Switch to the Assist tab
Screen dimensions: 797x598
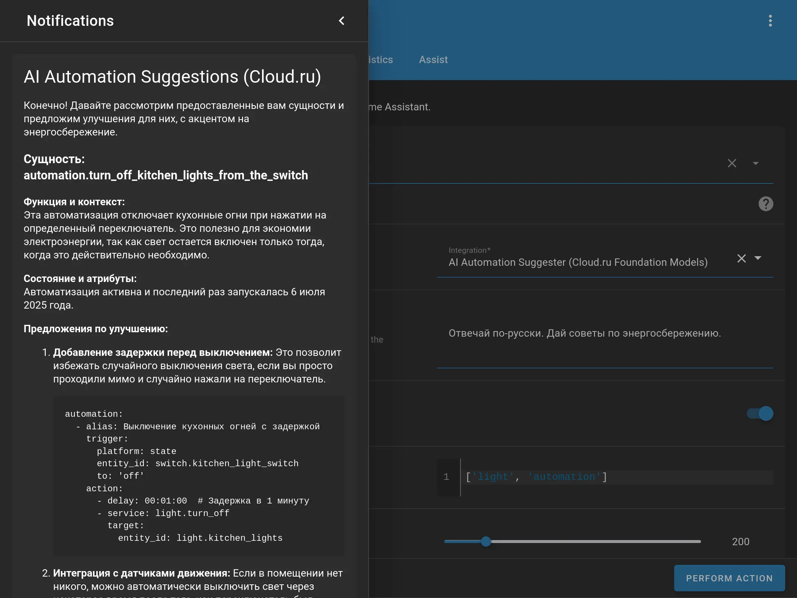433,59
